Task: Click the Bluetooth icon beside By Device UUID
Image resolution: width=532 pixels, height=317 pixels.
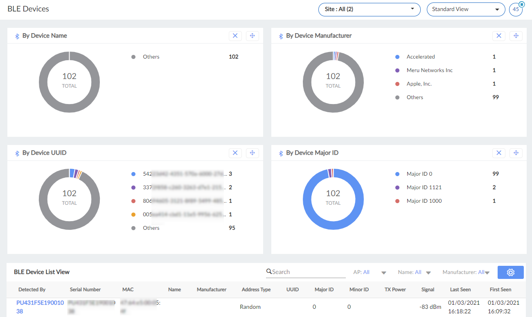Action: [x=17, y=152]
